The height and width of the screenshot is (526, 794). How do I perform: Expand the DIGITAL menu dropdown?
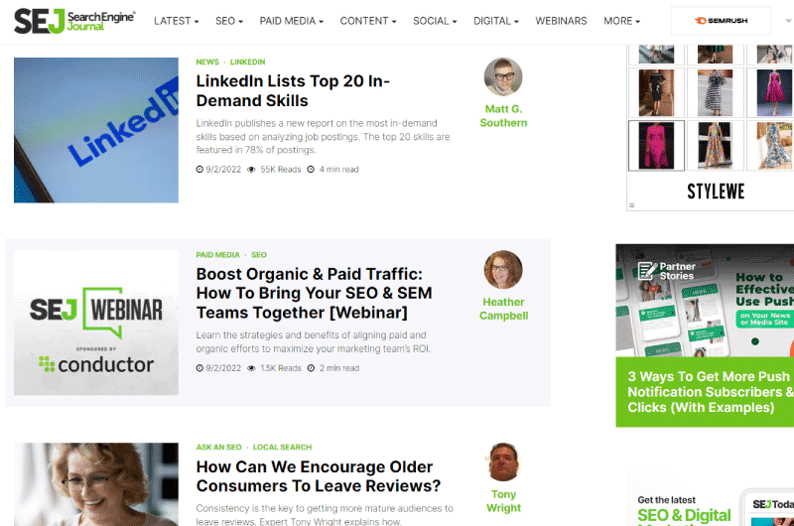[495, 21]
